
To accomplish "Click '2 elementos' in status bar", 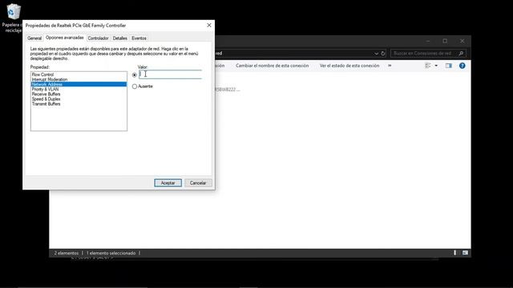I will tap(67, 253).
